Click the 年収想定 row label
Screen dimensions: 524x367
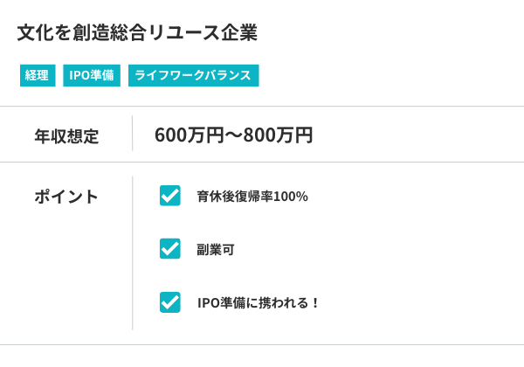pos(66,136)
